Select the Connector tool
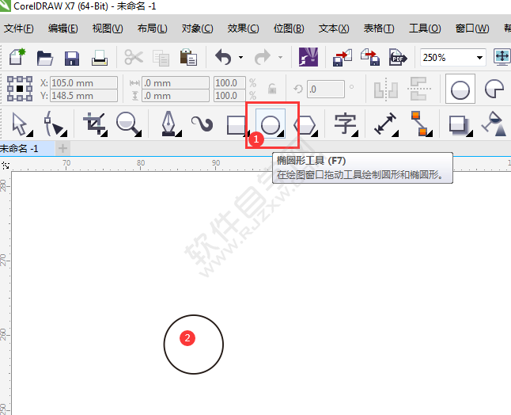 pos(422,124)
